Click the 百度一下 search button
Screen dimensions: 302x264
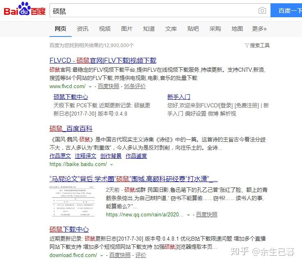tap(286, 10)
